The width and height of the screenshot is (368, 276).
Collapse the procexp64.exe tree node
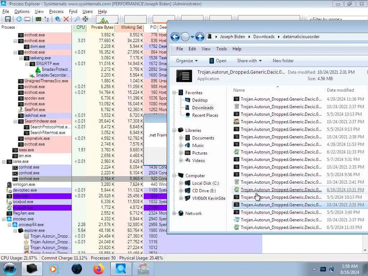pyautogui.click(x=9, y=225)
